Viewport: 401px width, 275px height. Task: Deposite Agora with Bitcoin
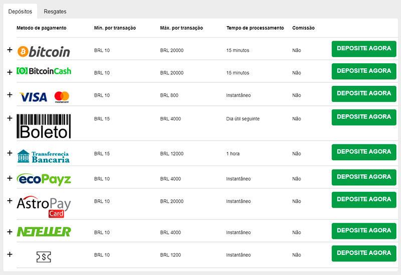pos(364,49)
